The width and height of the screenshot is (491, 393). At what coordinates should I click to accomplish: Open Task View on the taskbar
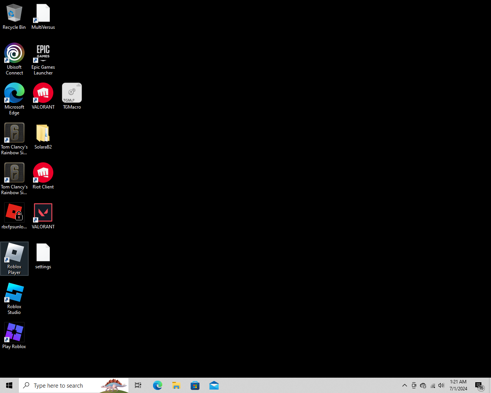tap(138, 385)
